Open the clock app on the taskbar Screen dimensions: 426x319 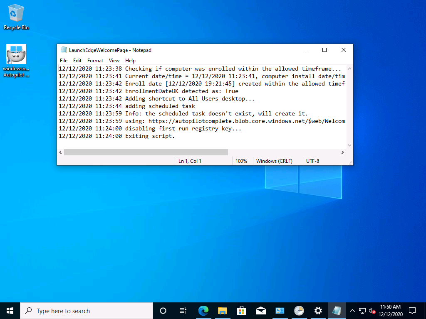coord(299,311)
